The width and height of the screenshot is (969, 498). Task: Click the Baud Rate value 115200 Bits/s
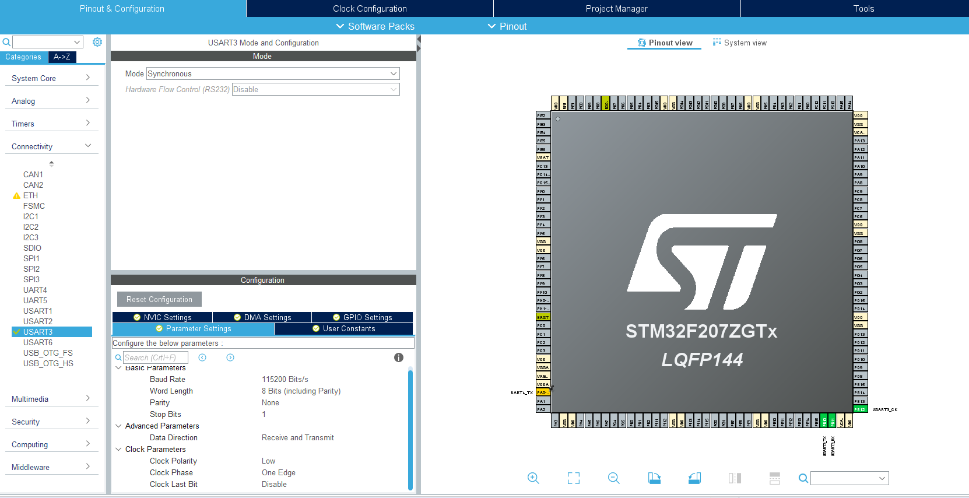pyautogui.click(x=285, y=379)
